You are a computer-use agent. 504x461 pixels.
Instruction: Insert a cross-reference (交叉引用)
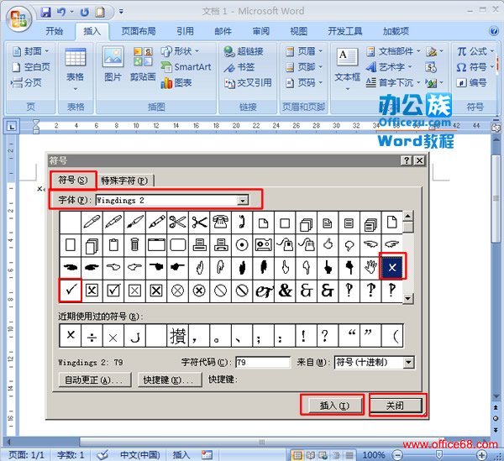pyautogui.click(x=248, y=83)
